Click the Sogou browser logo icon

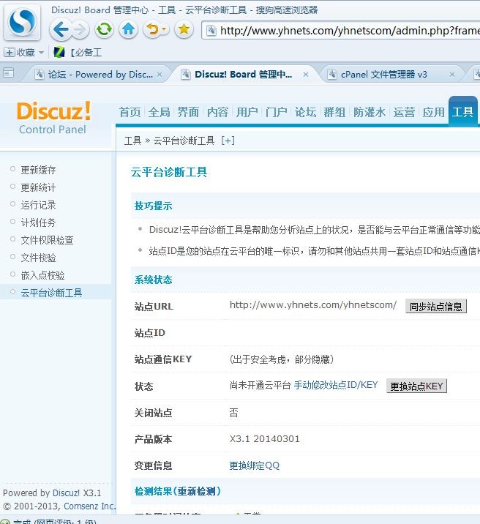coord(22,22)
